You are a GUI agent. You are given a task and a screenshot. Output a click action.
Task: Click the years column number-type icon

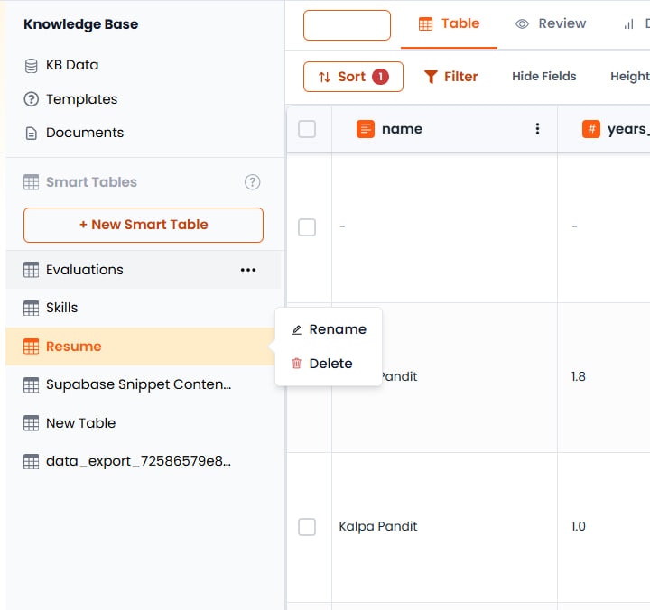pyautogui.click(x=591, y=128)
